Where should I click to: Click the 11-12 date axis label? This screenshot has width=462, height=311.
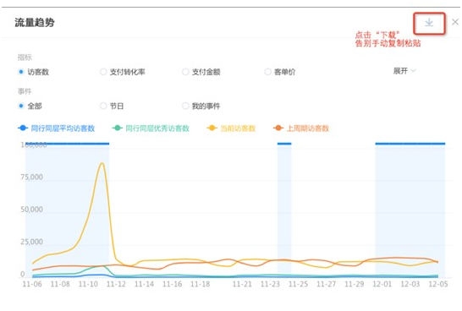point(116,284)
